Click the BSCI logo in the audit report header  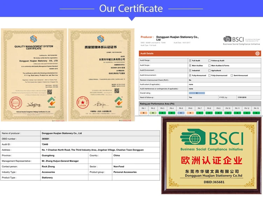coord(241,41)
